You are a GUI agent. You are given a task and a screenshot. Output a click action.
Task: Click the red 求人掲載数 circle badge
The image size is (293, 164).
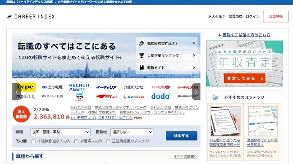(21, 114)
